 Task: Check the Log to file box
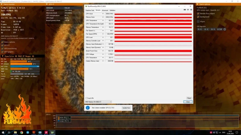(87, 98)
